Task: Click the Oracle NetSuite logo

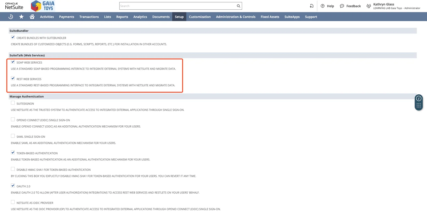Action: point(14,6)
